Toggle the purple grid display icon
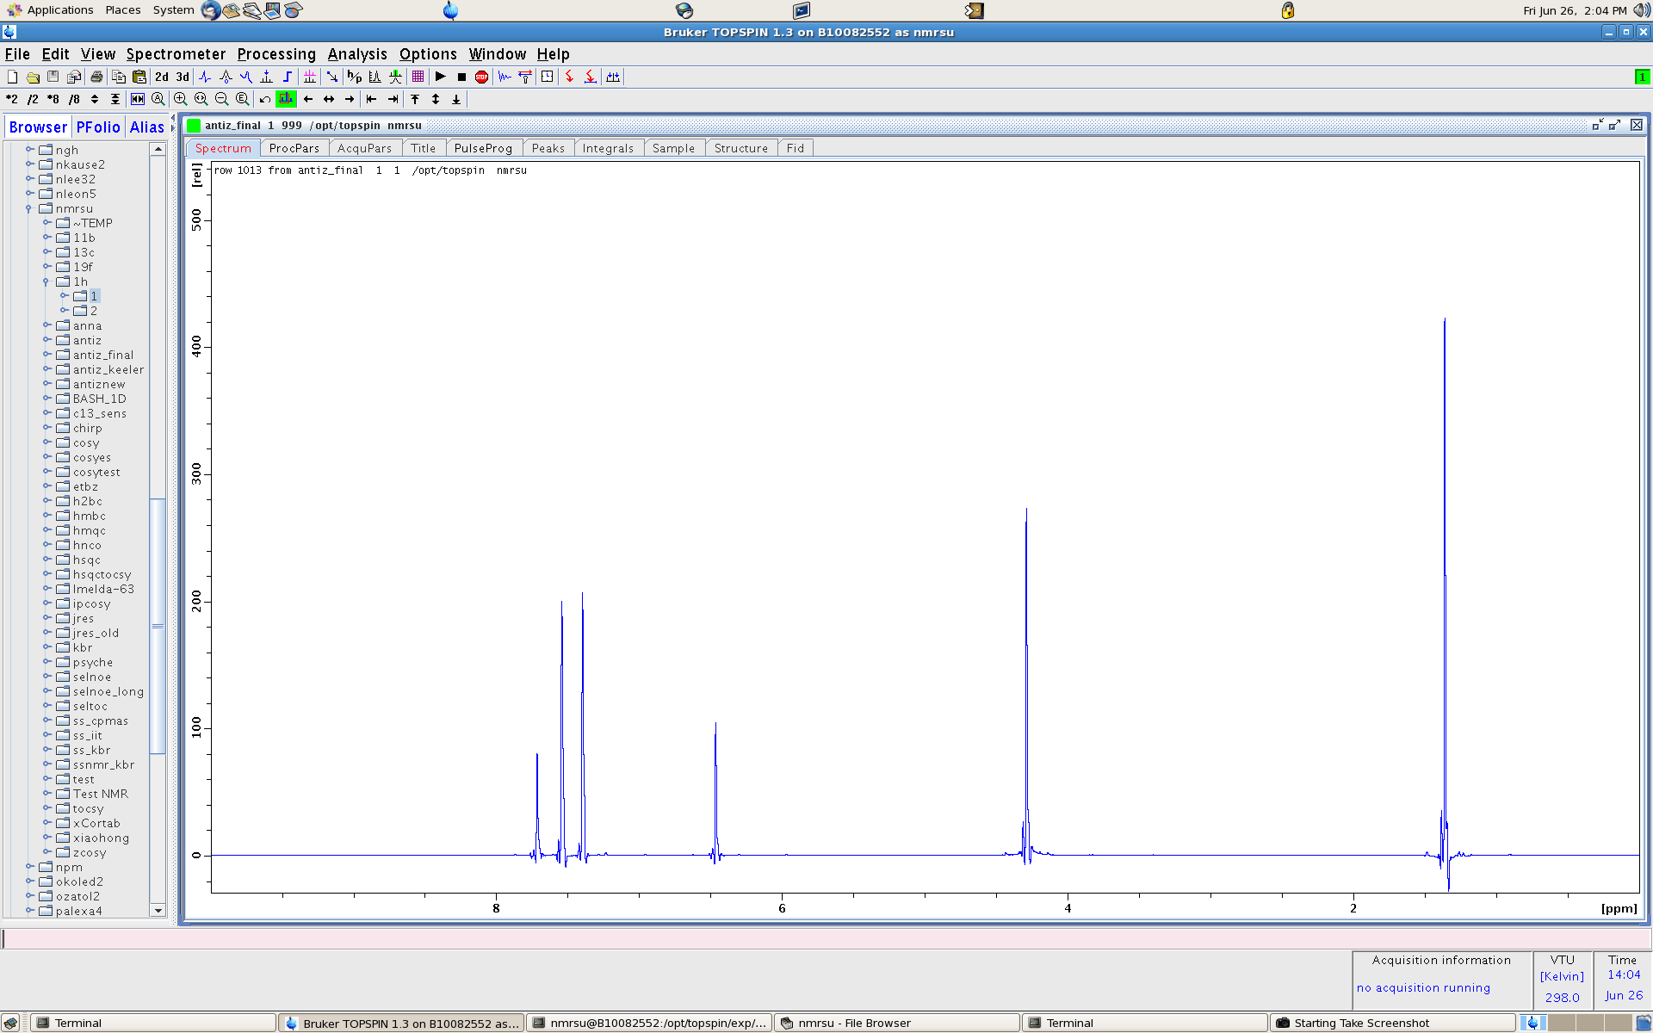1653x1033 pixels. (418, 77)
